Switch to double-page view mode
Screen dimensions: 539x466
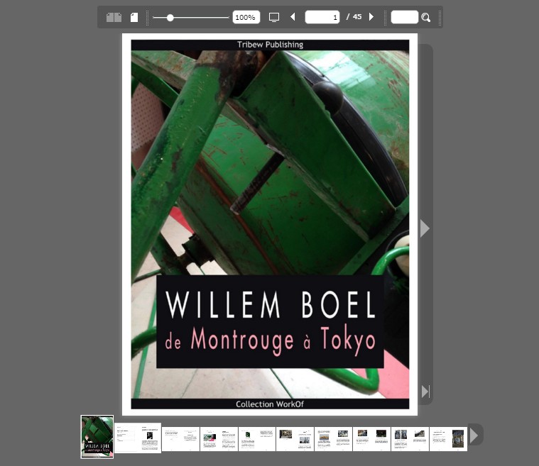(x=114, y=17)
